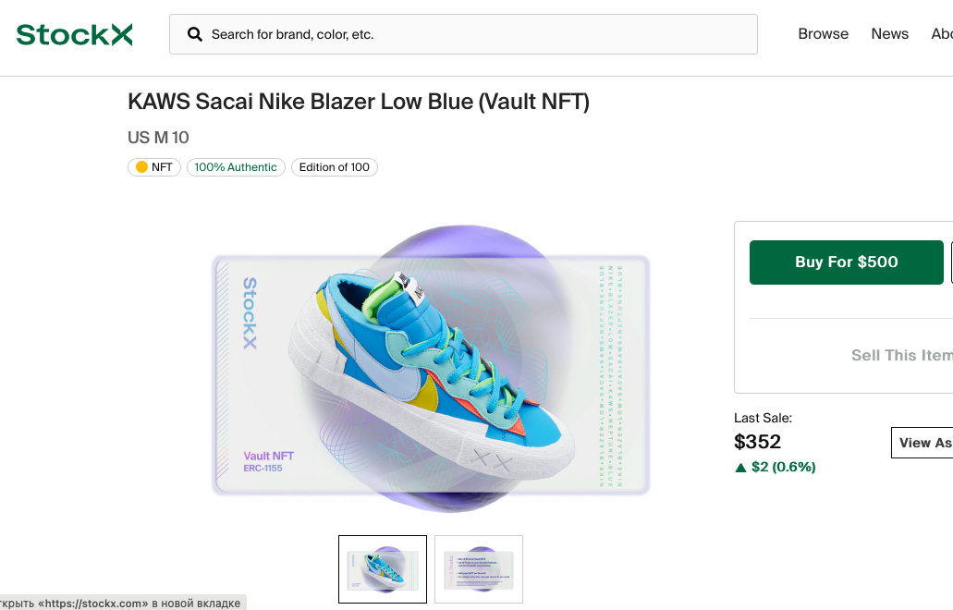Click the yellow NFT coin icon
The image size is (953, 610).
point(141,167)
